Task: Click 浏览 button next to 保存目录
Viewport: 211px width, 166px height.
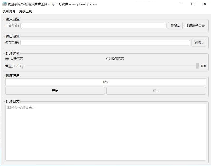Action: pyautogui.click(x=199, y=43)
